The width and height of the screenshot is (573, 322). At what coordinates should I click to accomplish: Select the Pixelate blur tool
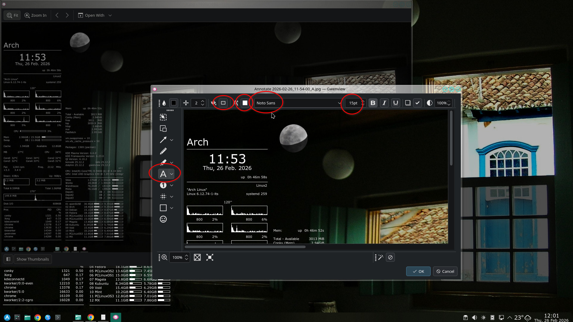coord(163,196)
